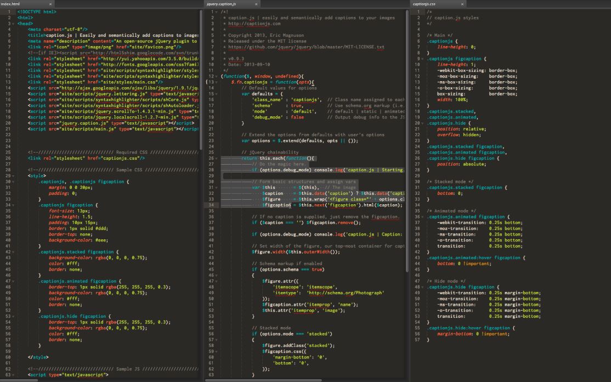Click the 'Date: 2013-09-10' comment
The height and width of the screenshot is (382, 611).
click(249, 65)
